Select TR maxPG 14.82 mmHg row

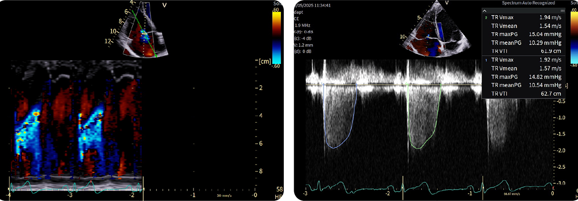[x=524, y=77]
